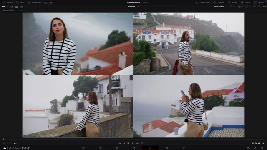
Task: Click the enhanced viewer expand icon
Action: click(x=259, y=7)
